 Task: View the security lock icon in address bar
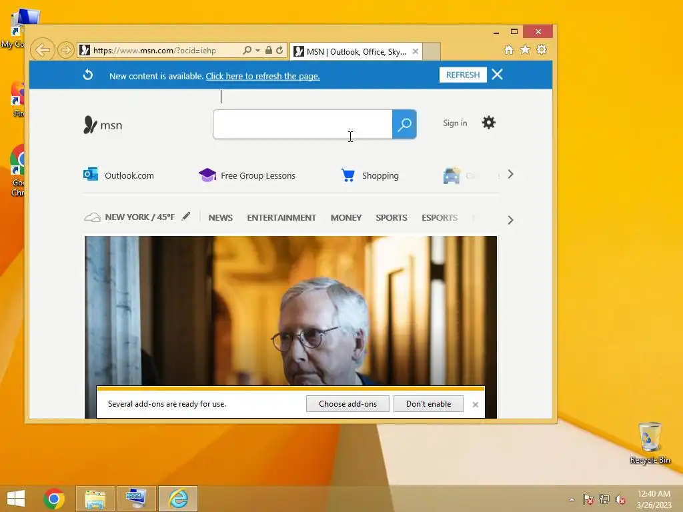point(269,51)
